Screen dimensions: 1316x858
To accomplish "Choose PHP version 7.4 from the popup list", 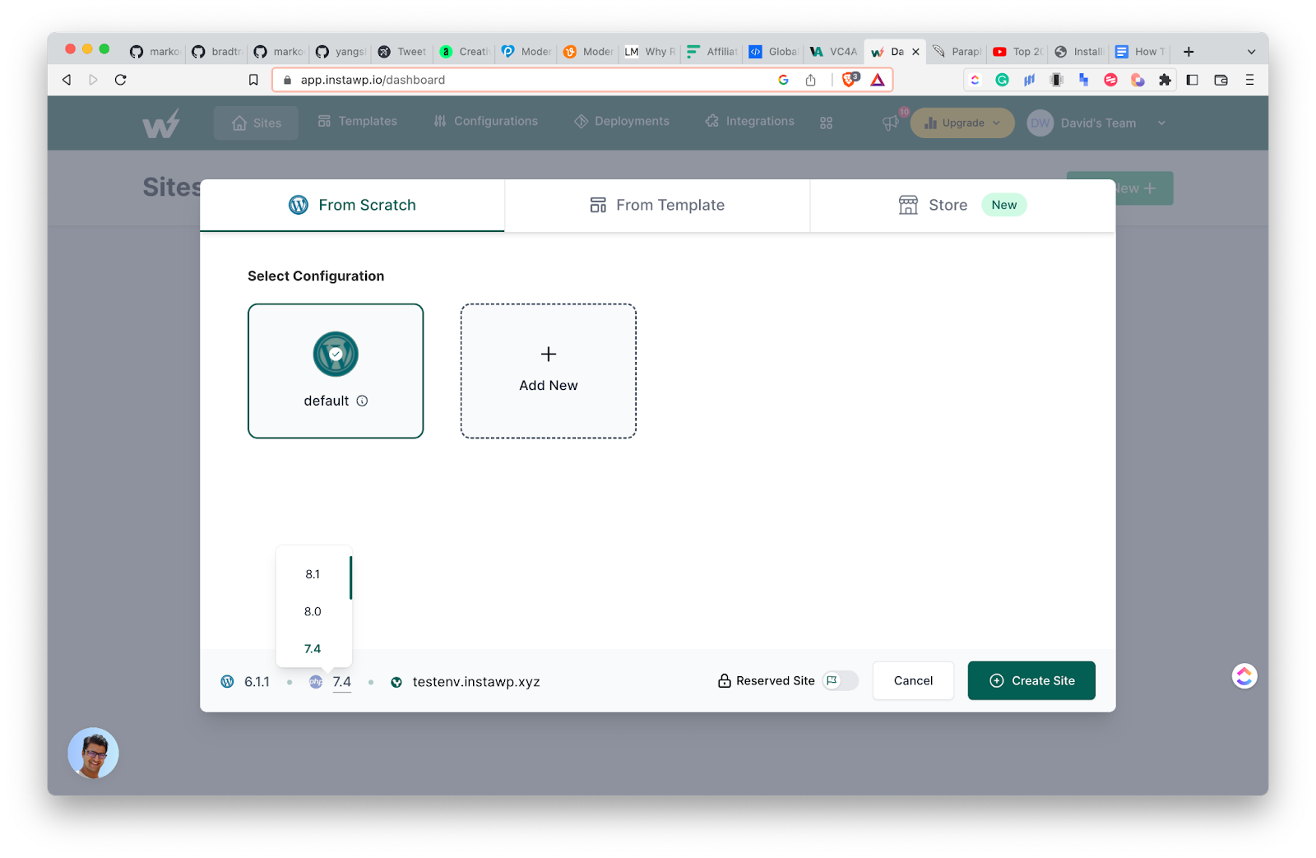I will (x=313, y=648).
